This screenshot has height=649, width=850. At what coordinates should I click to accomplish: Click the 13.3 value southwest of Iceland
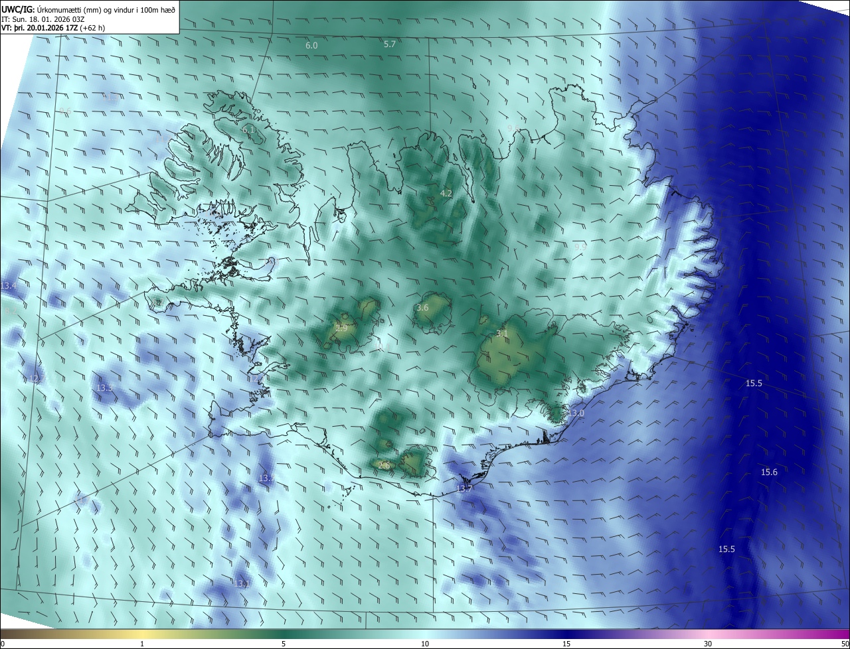tap(105, 388)
